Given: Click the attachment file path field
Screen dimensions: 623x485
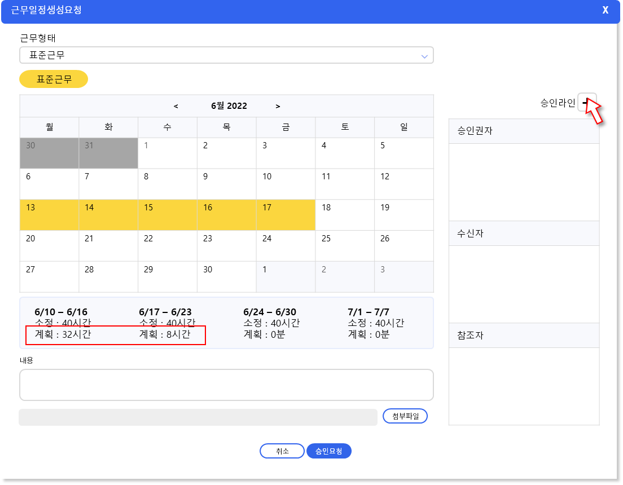Looking at the screenshot, I should click(198, 417).
